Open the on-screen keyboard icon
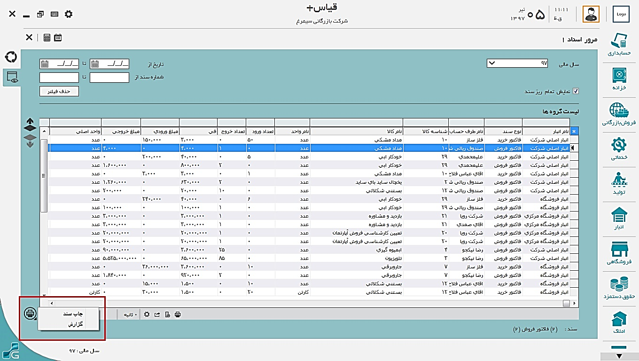Viewport: 639px width, 361px height. (x=55, y=14)
